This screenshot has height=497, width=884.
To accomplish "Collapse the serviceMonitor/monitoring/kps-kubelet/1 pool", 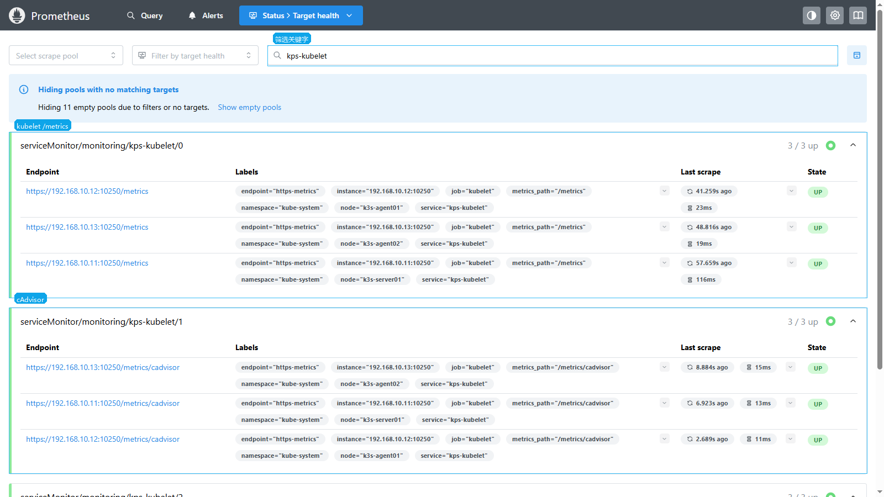I will pos(853,321).
